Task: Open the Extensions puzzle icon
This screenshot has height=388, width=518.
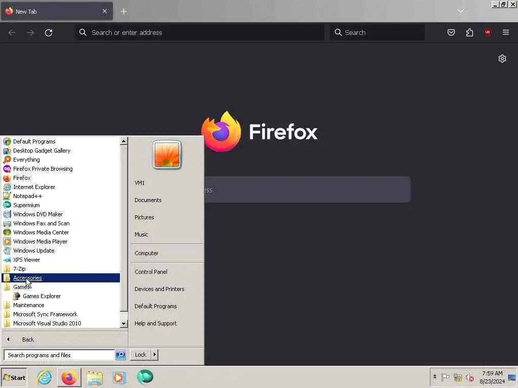Action: [469, 32]
